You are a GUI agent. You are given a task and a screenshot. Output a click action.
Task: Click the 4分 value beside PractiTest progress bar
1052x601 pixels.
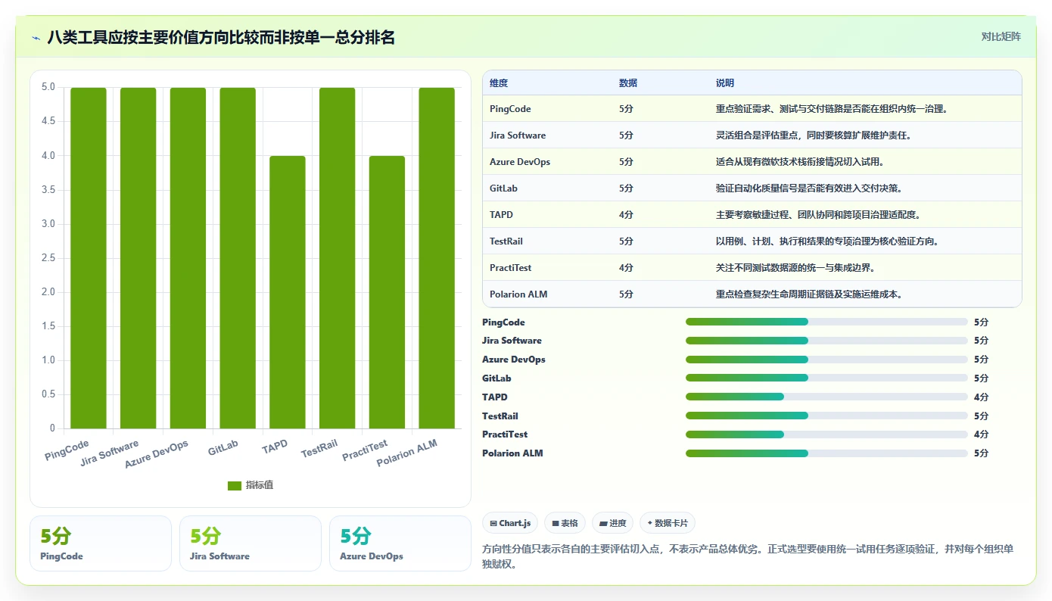coord(982,434)
